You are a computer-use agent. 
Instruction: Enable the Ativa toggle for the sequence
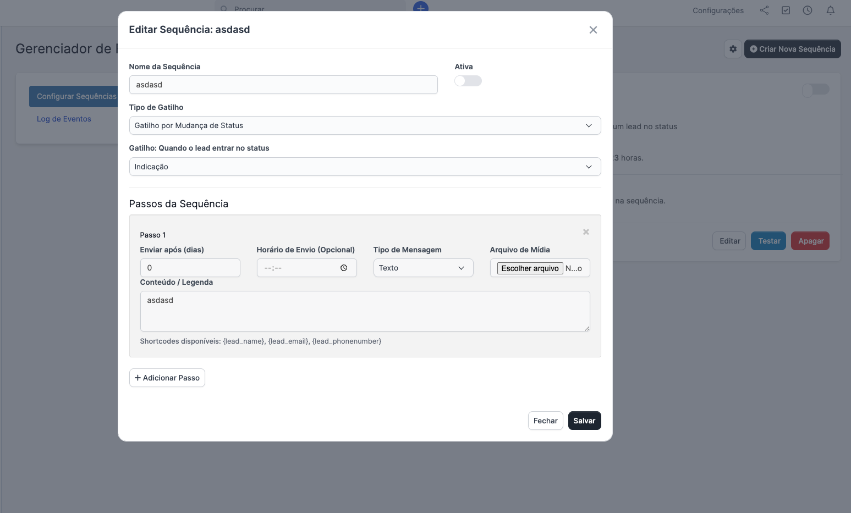point(468,80)
